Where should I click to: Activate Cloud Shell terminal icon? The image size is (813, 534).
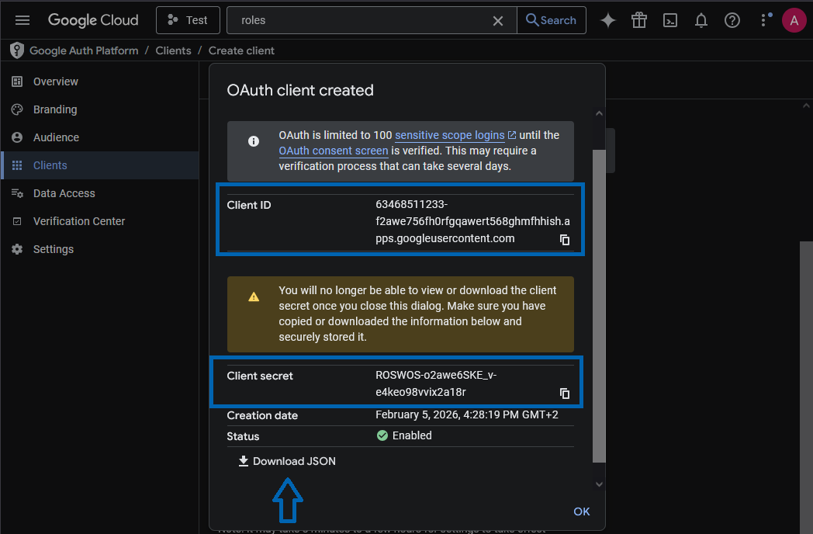tap(670, 21)
